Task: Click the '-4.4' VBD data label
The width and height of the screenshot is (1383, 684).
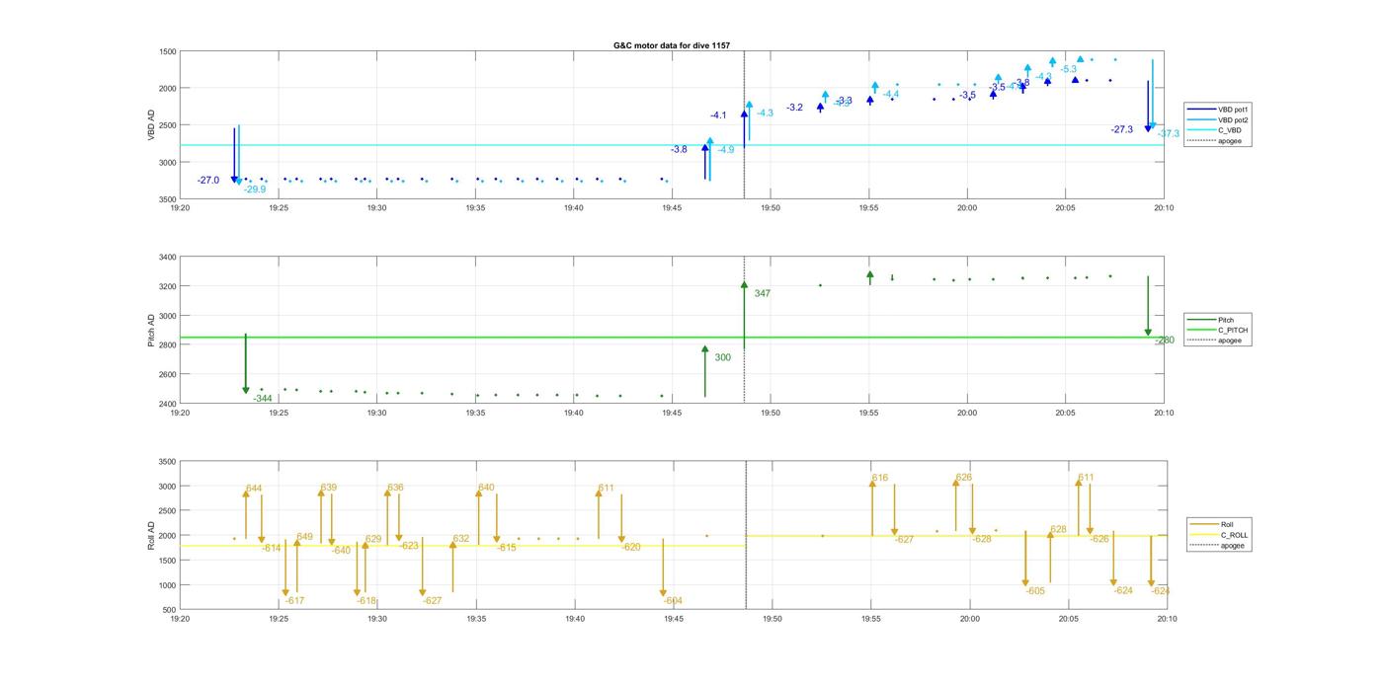Action: [891, 94]
